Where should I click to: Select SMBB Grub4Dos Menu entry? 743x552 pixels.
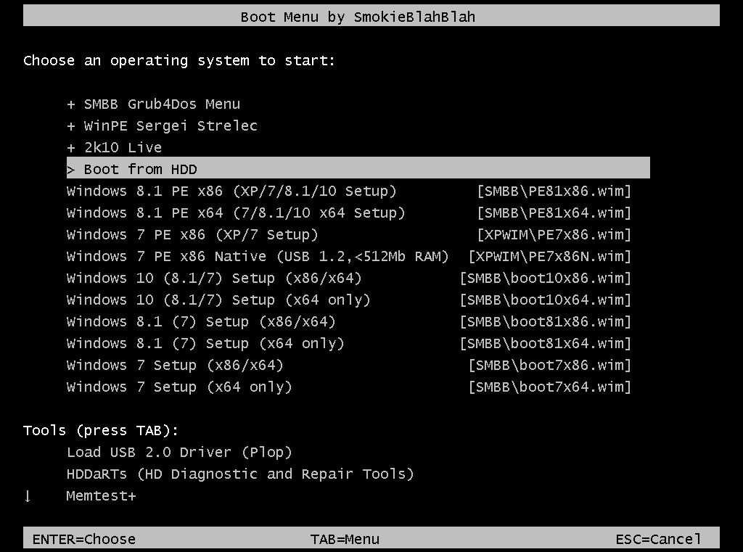(162, 104)
